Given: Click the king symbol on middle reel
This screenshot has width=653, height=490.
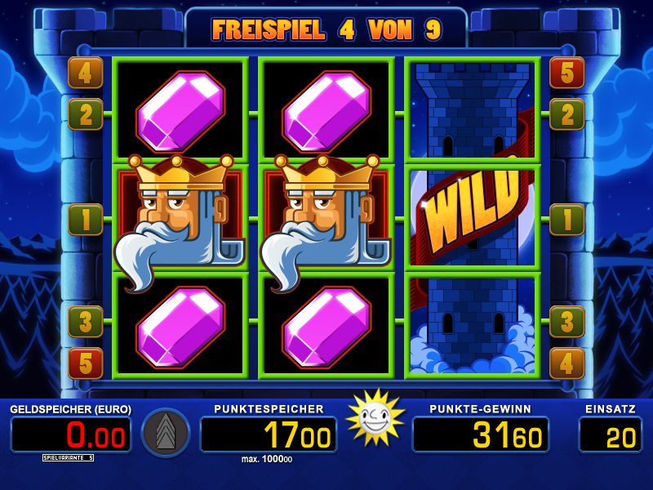Looking at the screenshot, I should tap(326, 220).
